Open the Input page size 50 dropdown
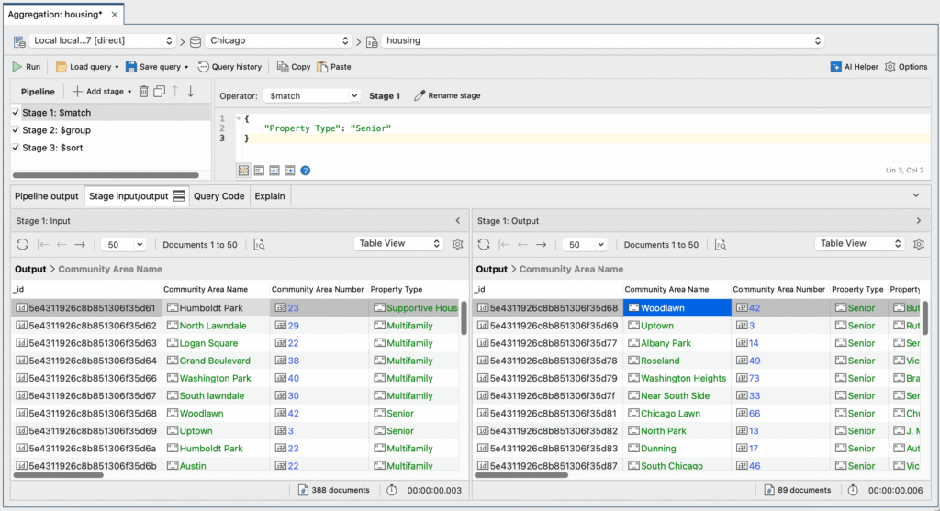Viewport: 940px width, 511px height. pyautogui.click(x=124, y=244)
